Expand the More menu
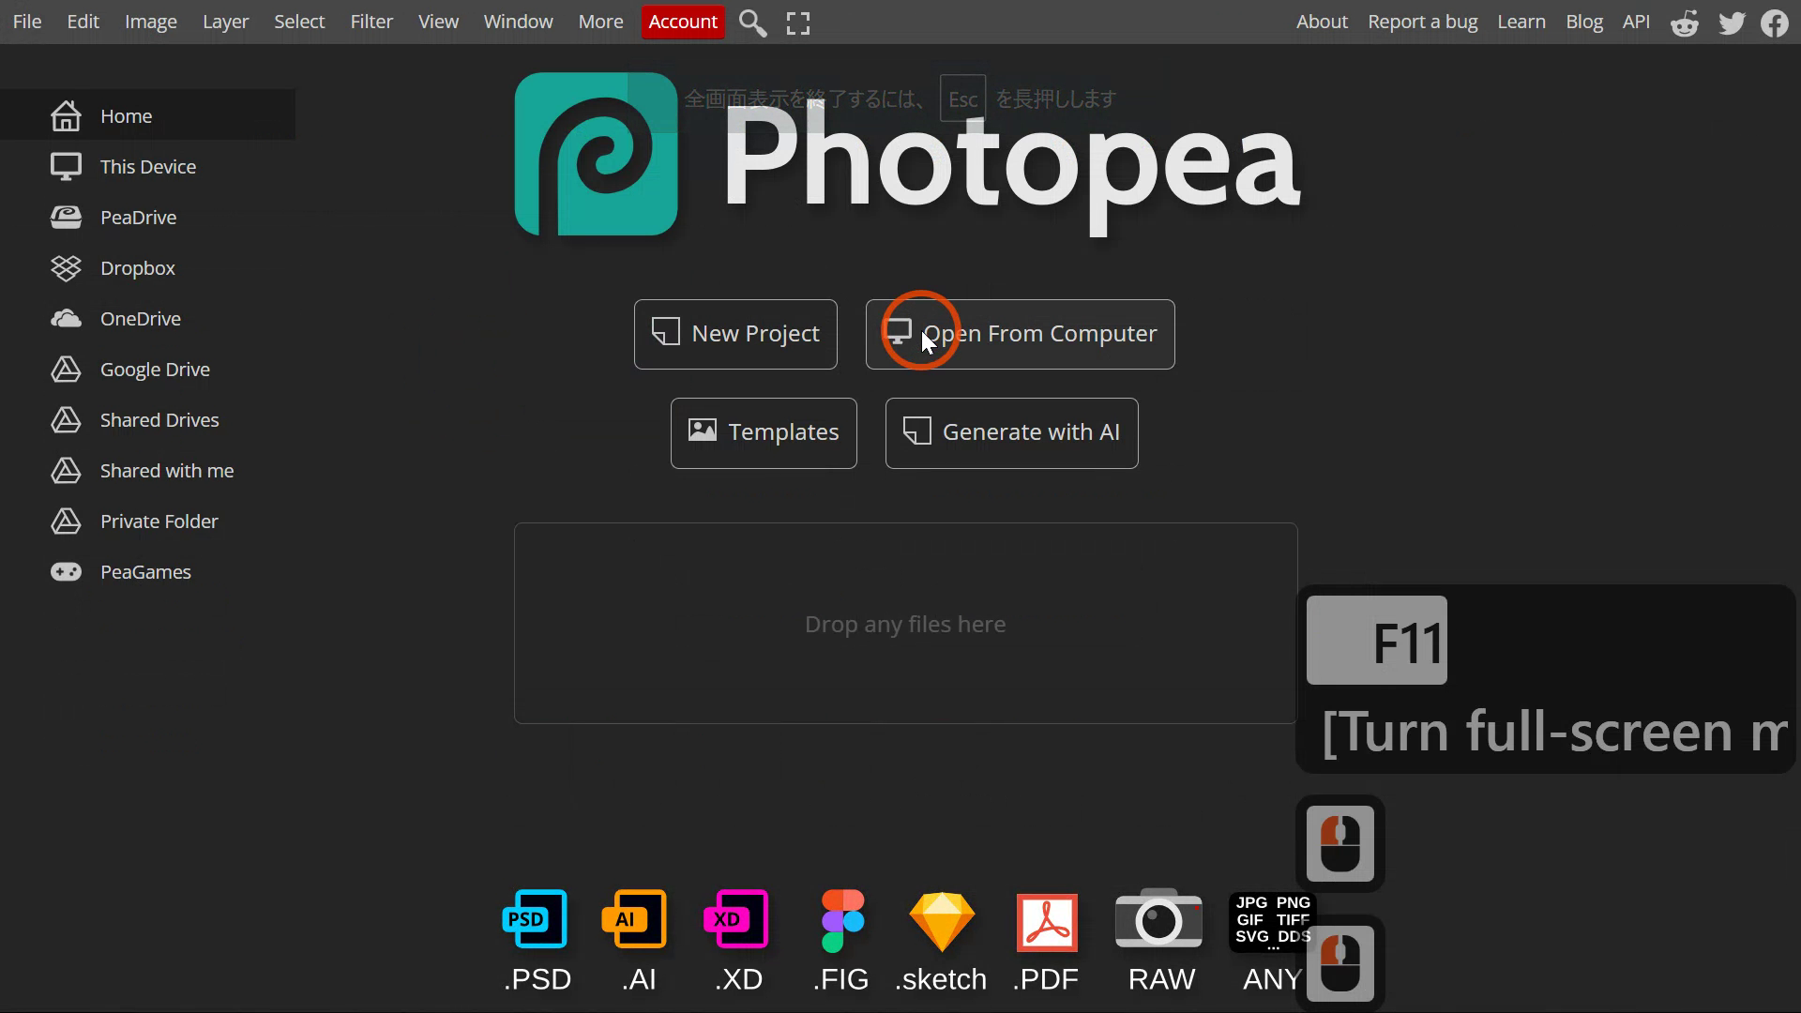Screen dimensions: 1801x1013 [x=600, y=22]
